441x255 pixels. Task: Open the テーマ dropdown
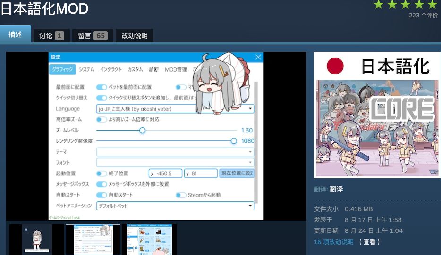click(x=175, y=152)
